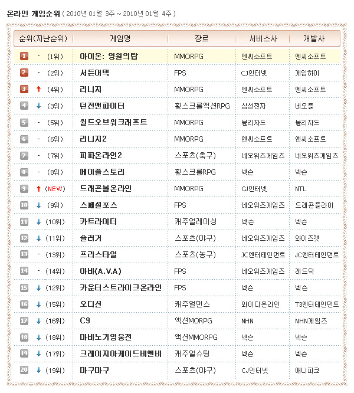Click the red up arrow for 드래곤볼온라인
The image size is (354, 393).
(x=38, y=188)
